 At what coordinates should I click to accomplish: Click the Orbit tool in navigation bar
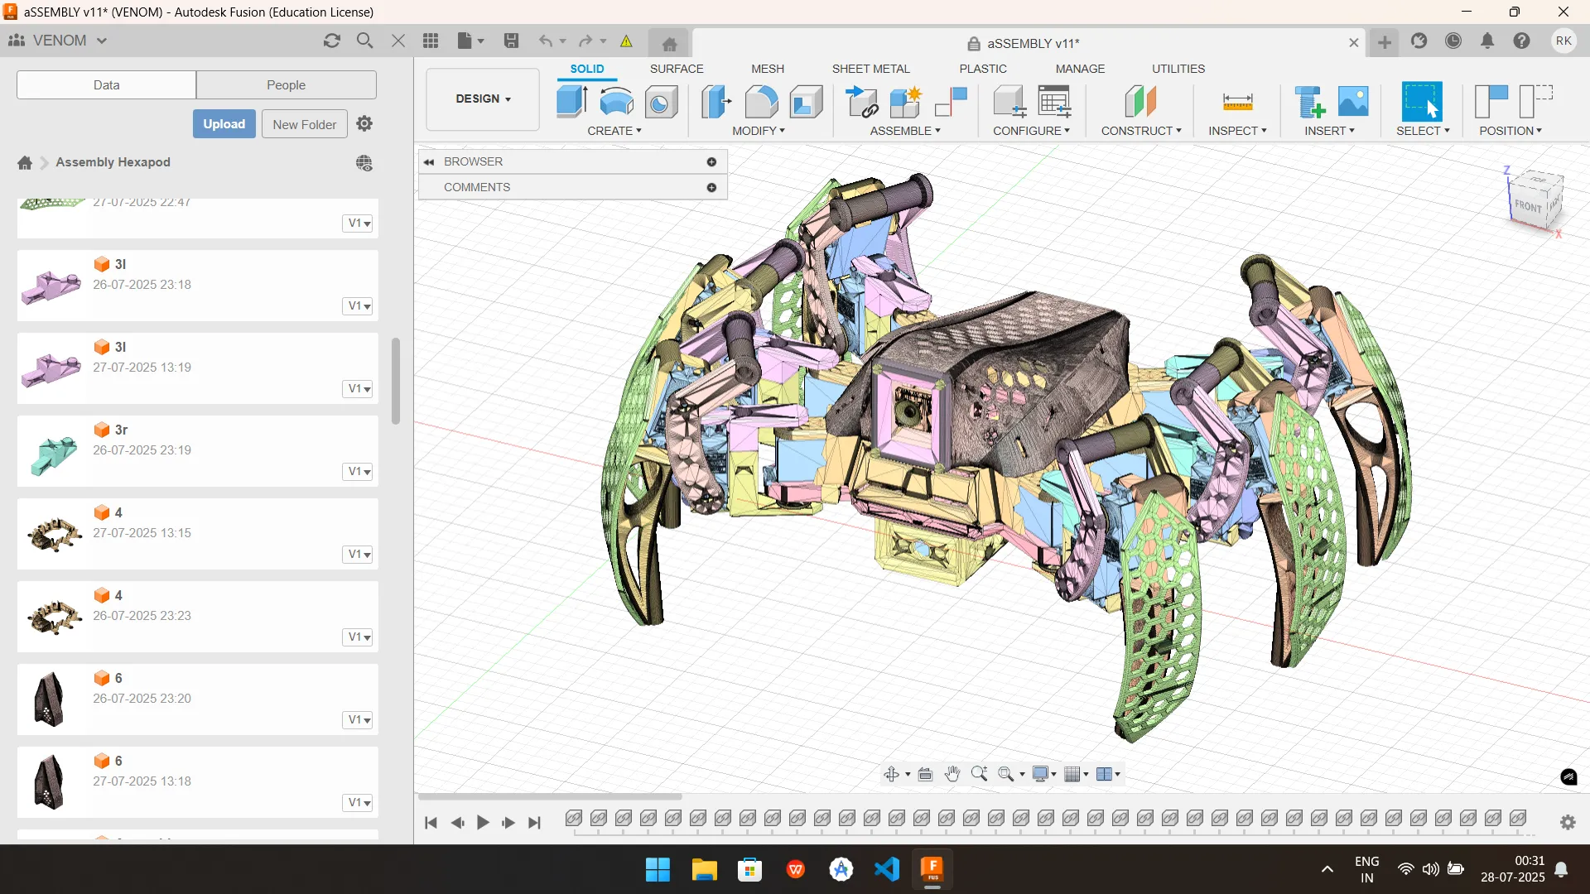891,775
